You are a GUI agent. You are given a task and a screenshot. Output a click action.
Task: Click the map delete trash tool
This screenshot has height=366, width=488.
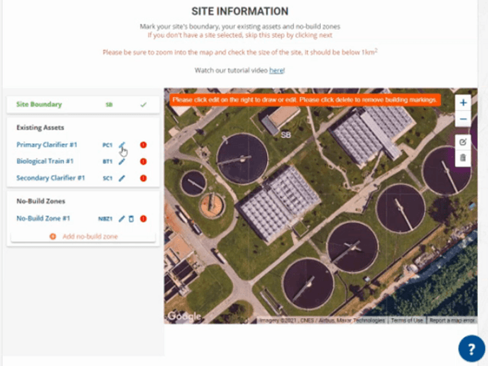pyautogui.click(x=463, y=158)
